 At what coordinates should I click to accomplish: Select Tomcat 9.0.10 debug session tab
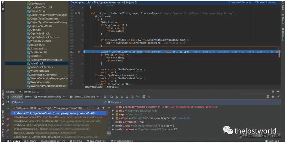tap(30, 92)
